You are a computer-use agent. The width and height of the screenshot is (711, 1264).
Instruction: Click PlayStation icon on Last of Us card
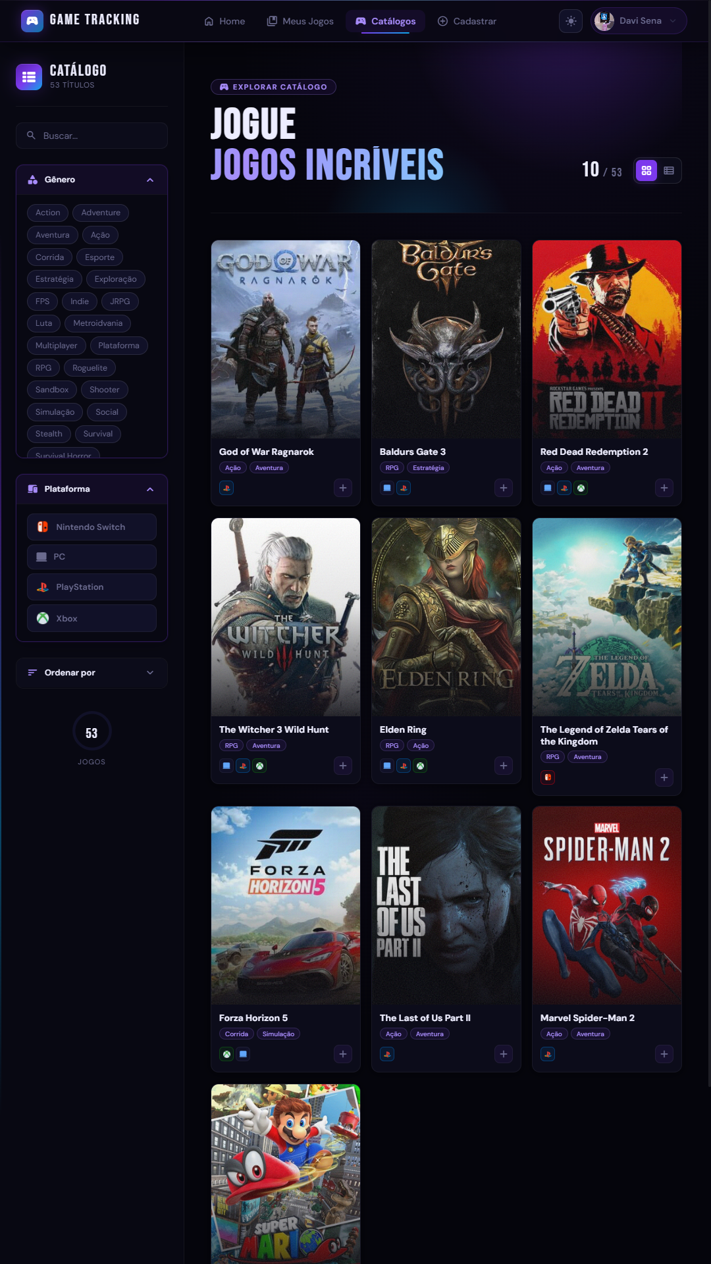387,1054
